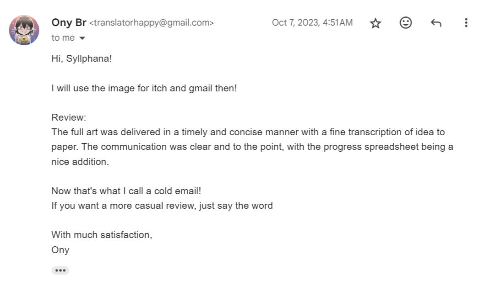
Task: Show trimmed content via the ellipsis button
Action: (x=60, y=270)
